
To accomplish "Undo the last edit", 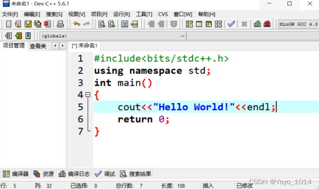I will (x=77, y=24).
